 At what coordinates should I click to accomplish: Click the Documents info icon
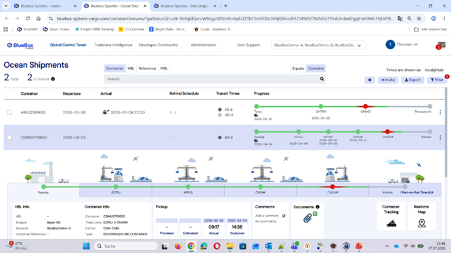[318, 207]
